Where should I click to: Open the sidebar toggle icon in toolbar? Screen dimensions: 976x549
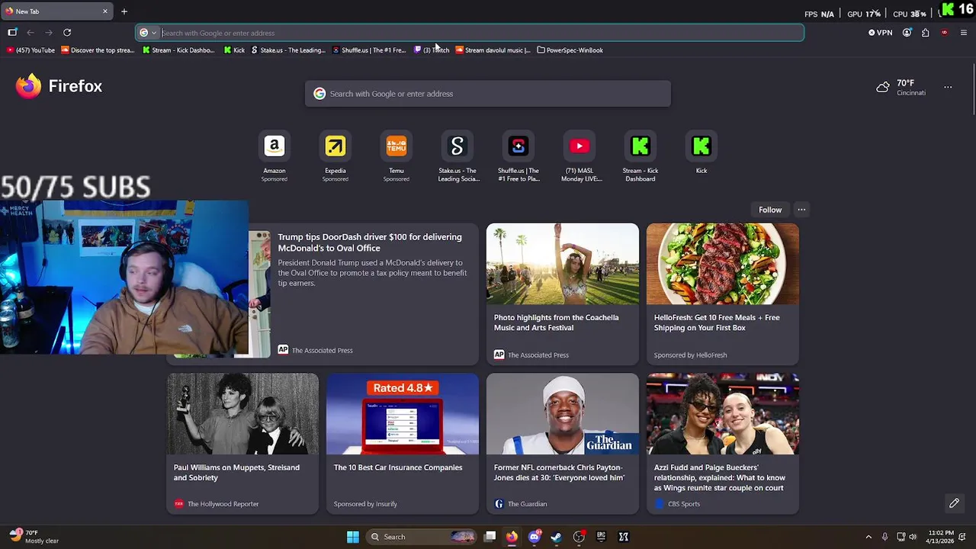tap(12, 33)
